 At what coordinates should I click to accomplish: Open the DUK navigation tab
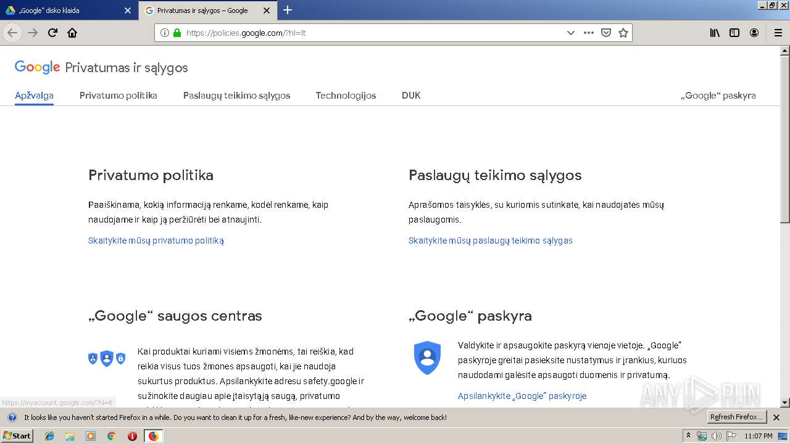tap(411, 96)
